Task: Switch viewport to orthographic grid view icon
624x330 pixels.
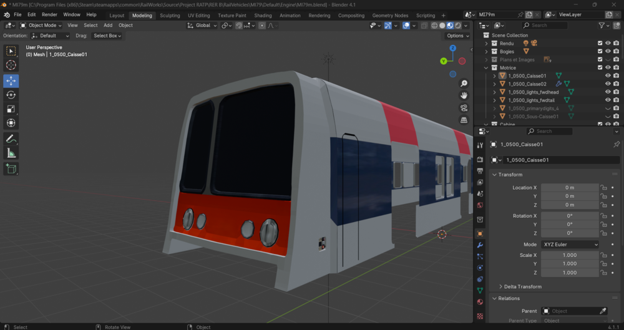Action: pos(464,120)
